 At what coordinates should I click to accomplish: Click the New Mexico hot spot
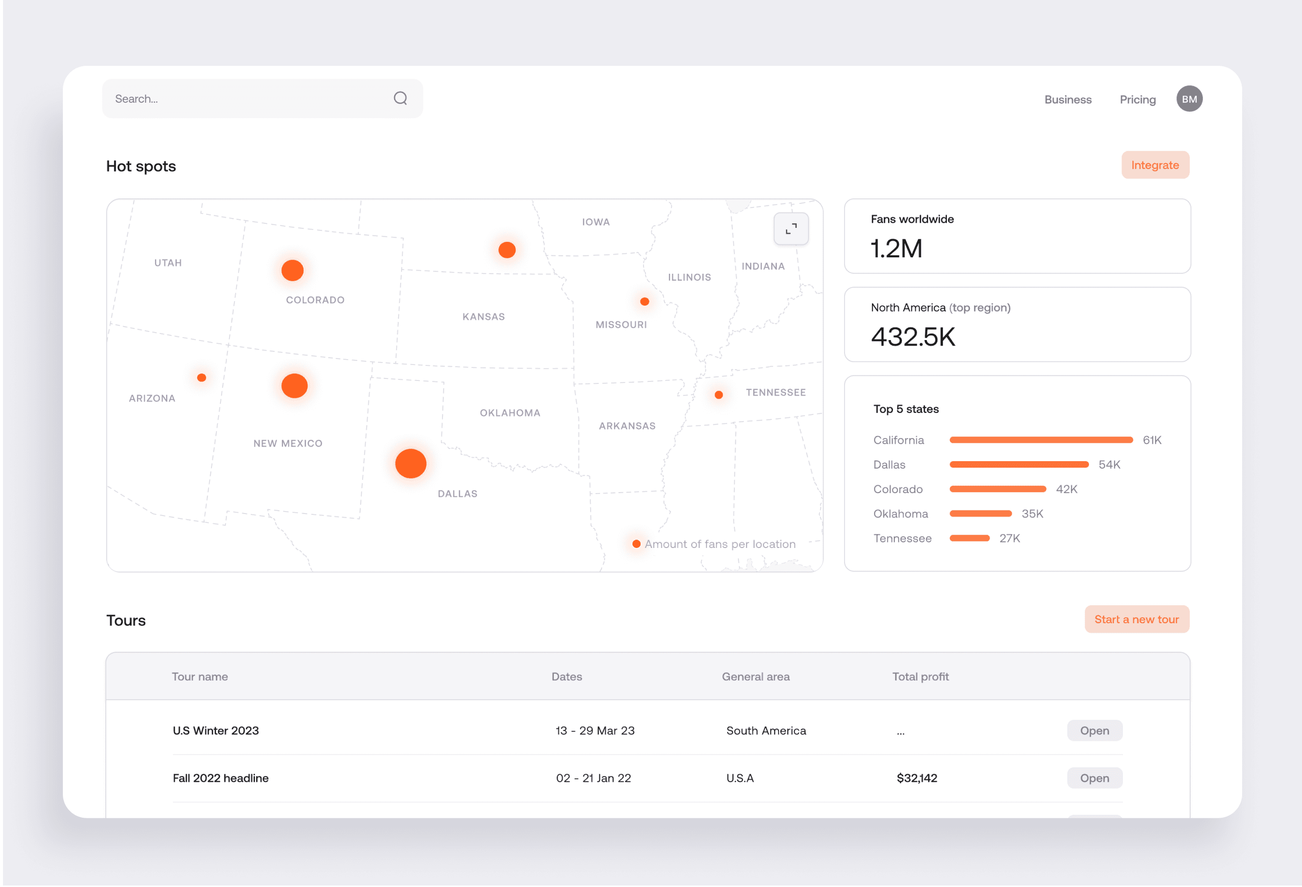(x=294, y=386)
